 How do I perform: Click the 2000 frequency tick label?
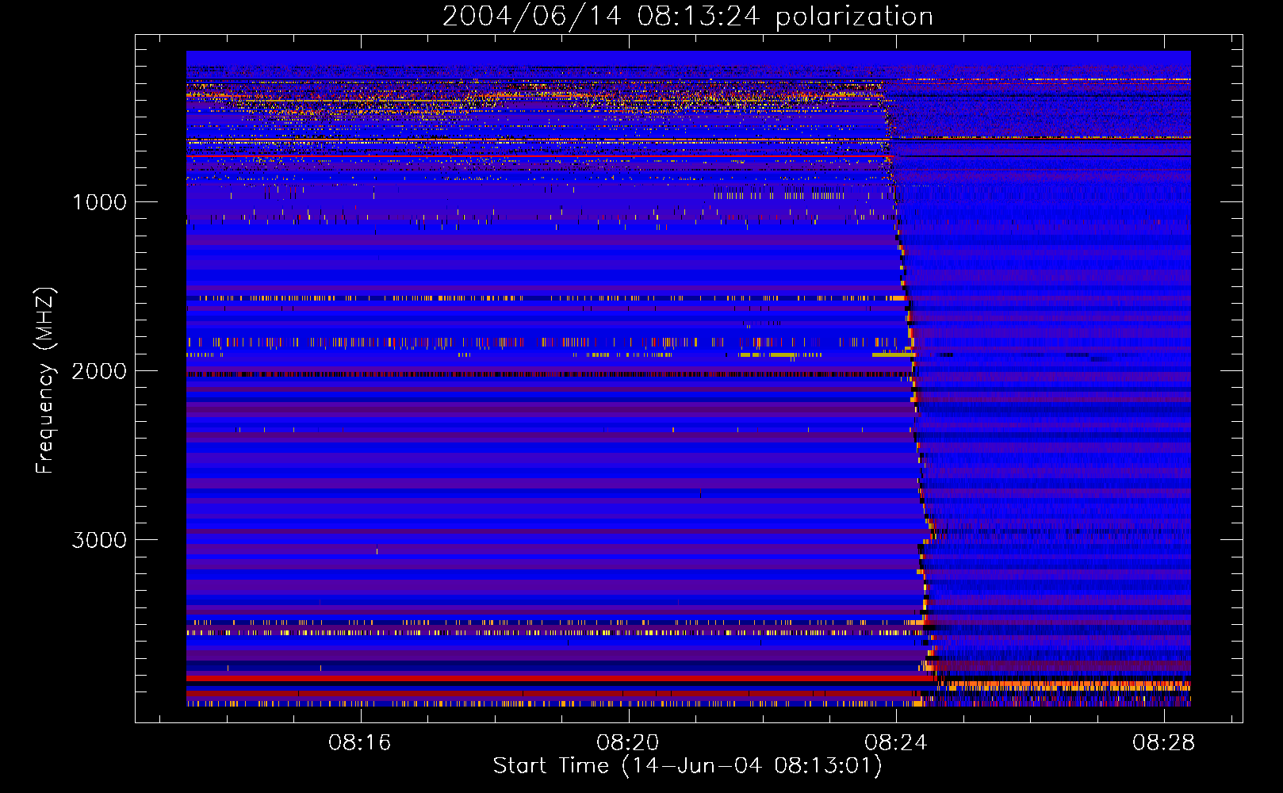pyautogui.click(x=99, y=371)
